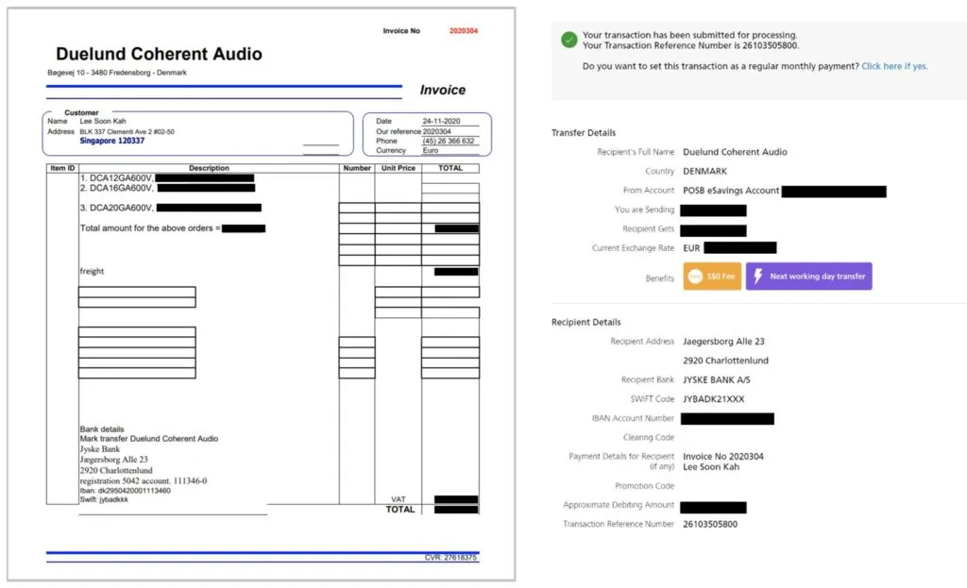Select Transaction Reference Number value 26103505800

tap(710, 525)
